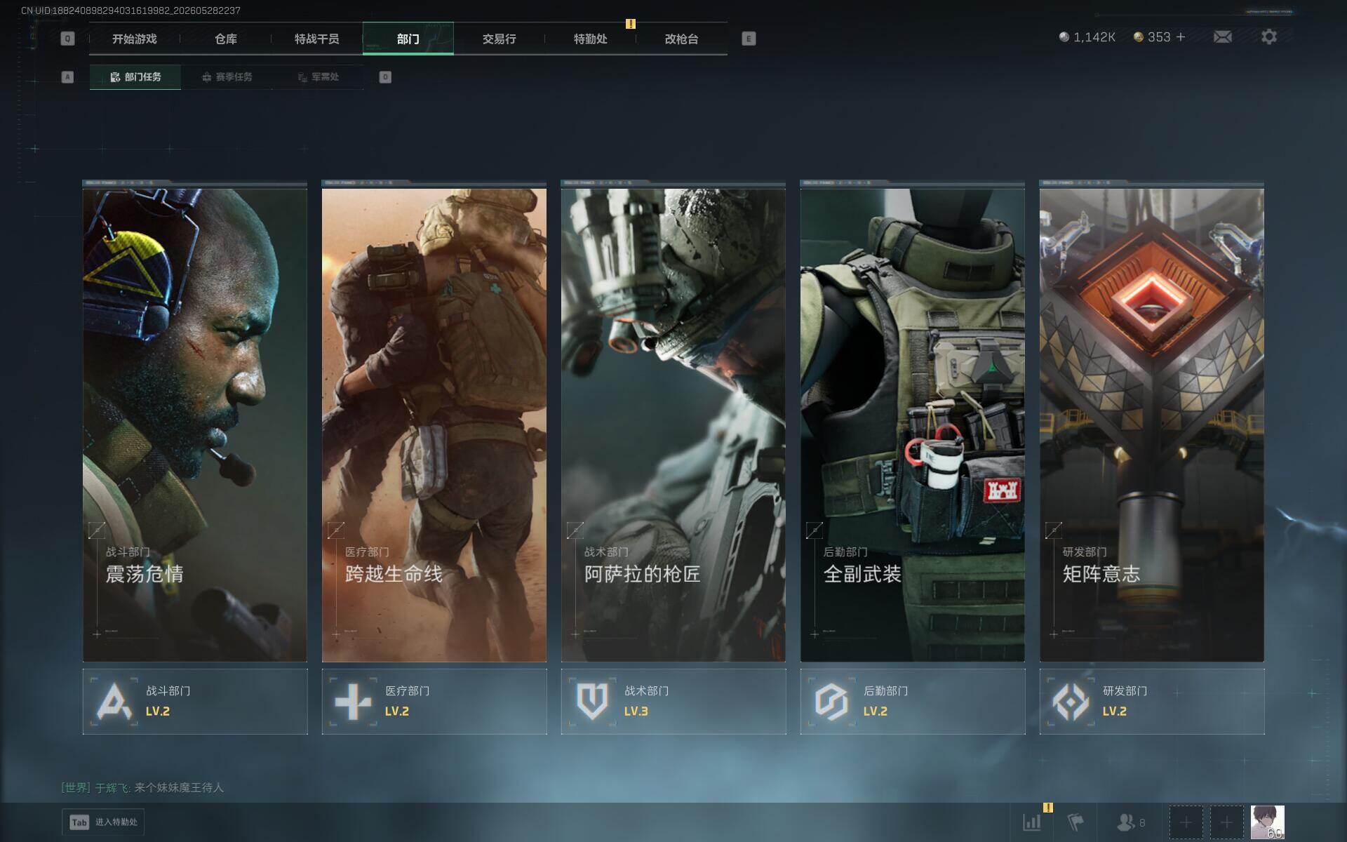Image resolution: width=1347 pixels, height=842 pixels.
Task: Open the 特战干员 tab
Action: point(316,39)
